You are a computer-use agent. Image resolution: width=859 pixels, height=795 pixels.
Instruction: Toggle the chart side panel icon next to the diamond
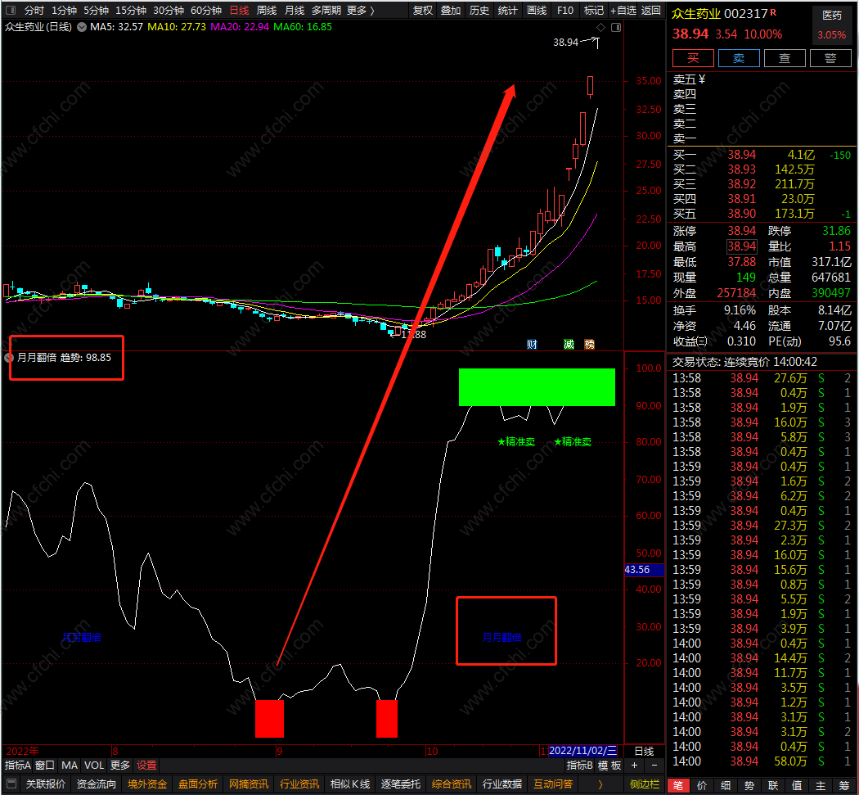pyautogui.click(x=616, y=27)
